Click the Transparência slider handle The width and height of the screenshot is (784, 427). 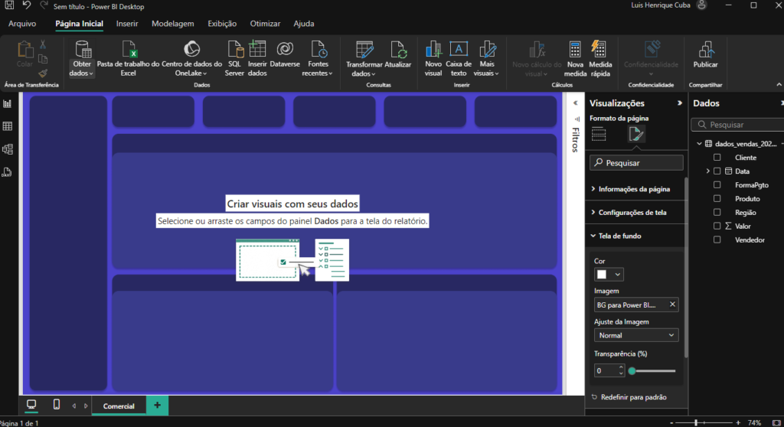click(632, 371)
